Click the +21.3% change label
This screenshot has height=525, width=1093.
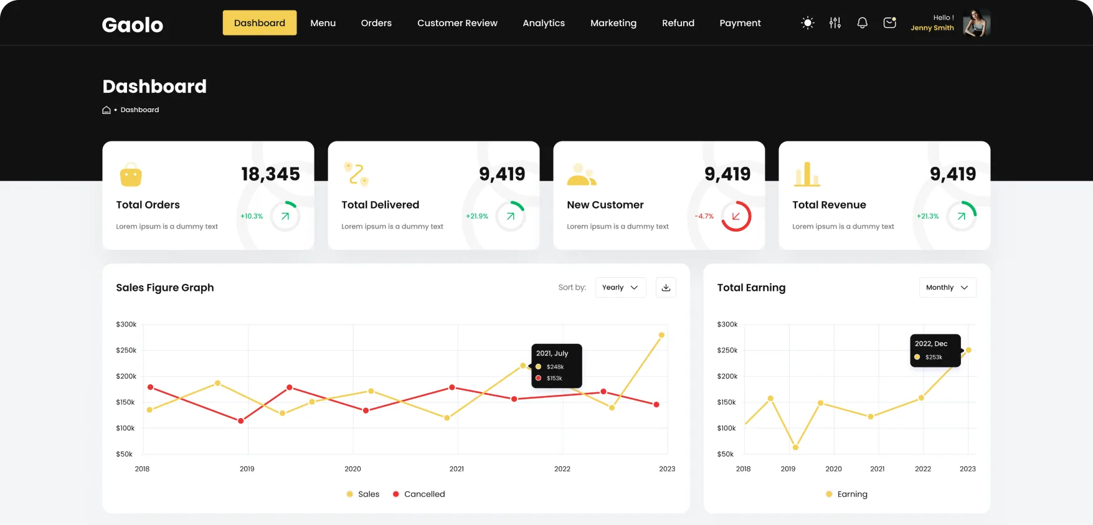point(928,216)
